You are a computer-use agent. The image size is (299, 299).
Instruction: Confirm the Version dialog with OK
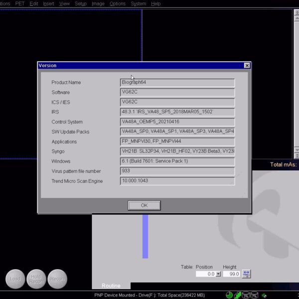click(144, 205)
